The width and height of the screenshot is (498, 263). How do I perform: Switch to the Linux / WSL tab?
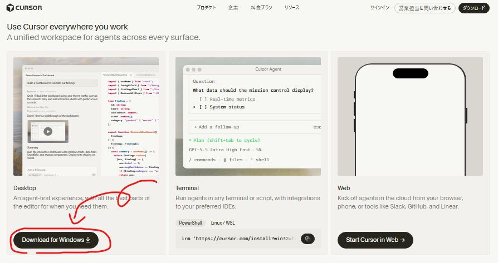point(223,223)
